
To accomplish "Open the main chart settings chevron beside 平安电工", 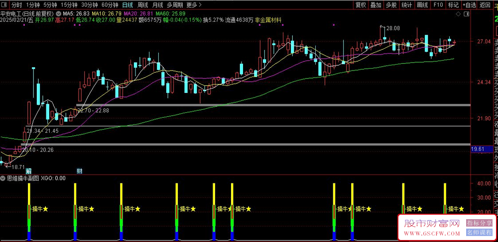I will (58, 14).
